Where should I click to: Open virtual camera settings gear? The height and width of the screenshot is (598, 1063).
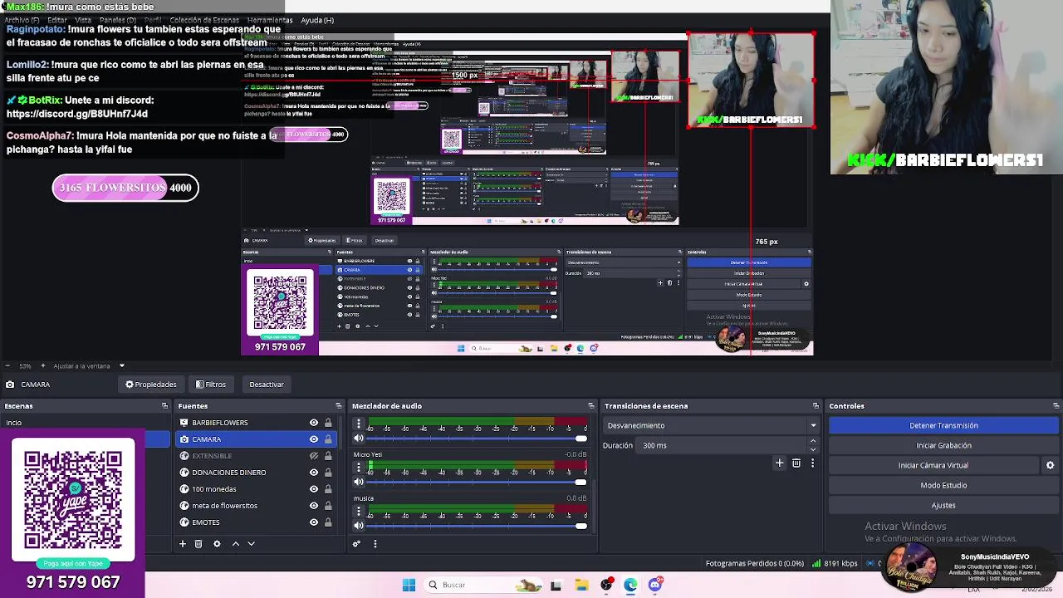click(x=1050, y=465)
